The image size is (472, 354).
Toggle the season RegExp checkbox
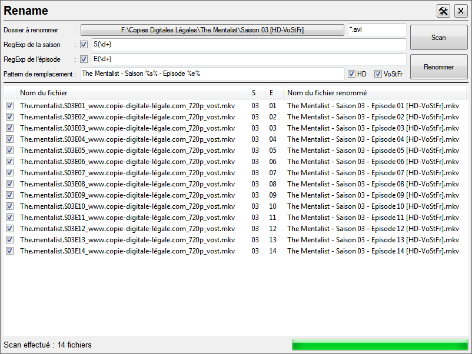(x=84, y=45)
